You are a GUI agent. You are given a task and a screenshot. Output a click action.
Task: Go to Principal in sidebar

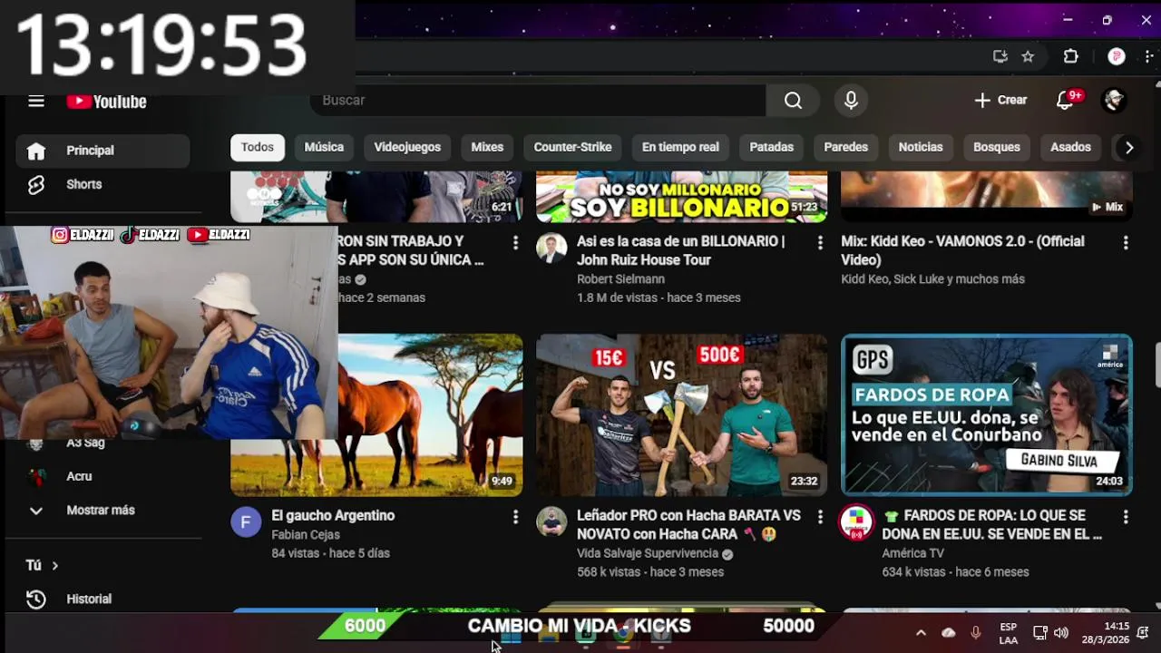click(x=102, y=151)
